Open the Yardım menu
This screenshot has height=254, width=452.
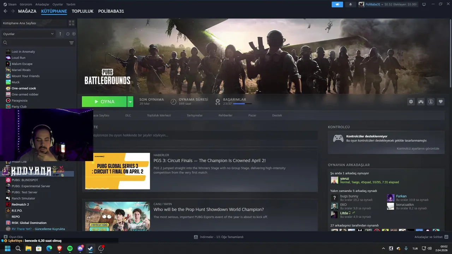point(71,4)
